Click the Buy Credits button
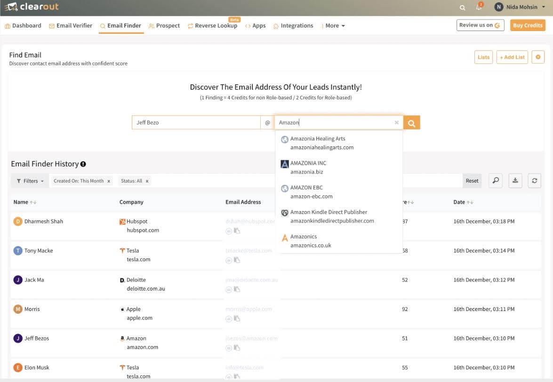Viewport: 553px width, 382px height. 528,25
